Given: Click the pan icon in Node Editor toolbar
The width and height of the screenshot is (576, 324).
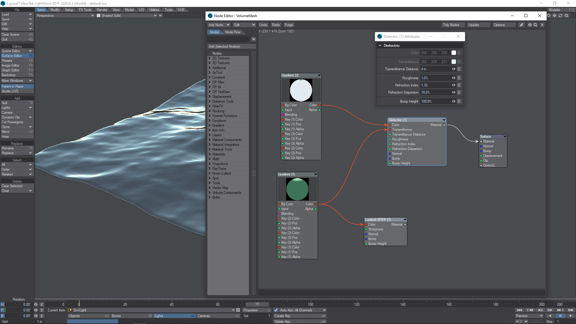Looking at the screenshot, I should pos(530,25).
